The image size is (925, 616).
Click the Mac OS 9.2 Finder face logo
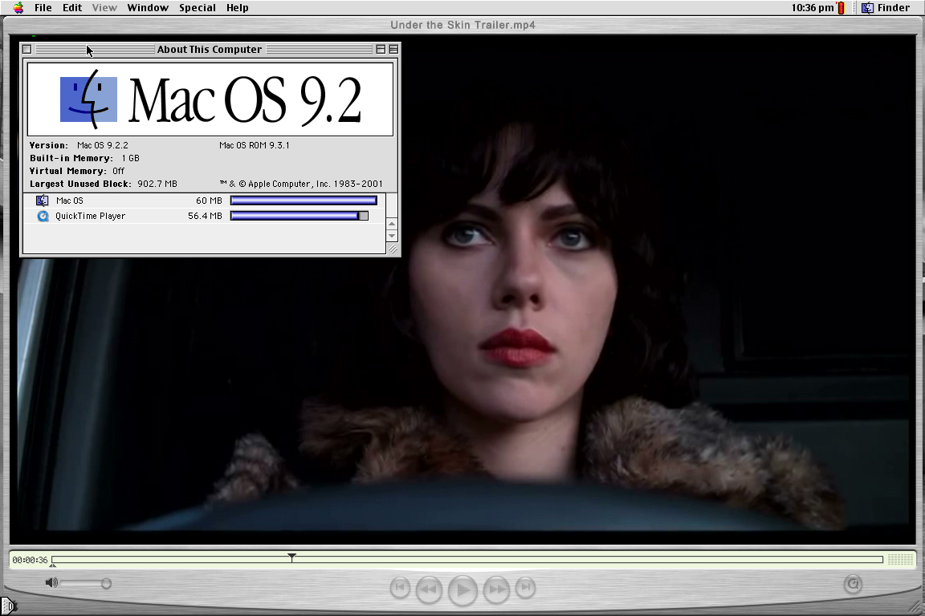click(x=88, y=99)
